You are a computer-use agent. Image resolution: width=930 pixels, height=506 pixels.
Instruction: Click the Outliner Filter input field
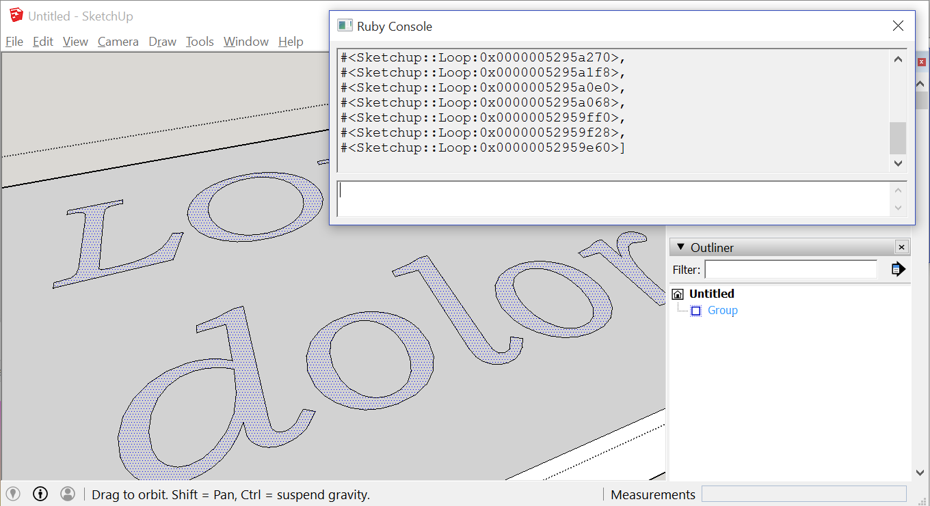(x=790, y=270)
